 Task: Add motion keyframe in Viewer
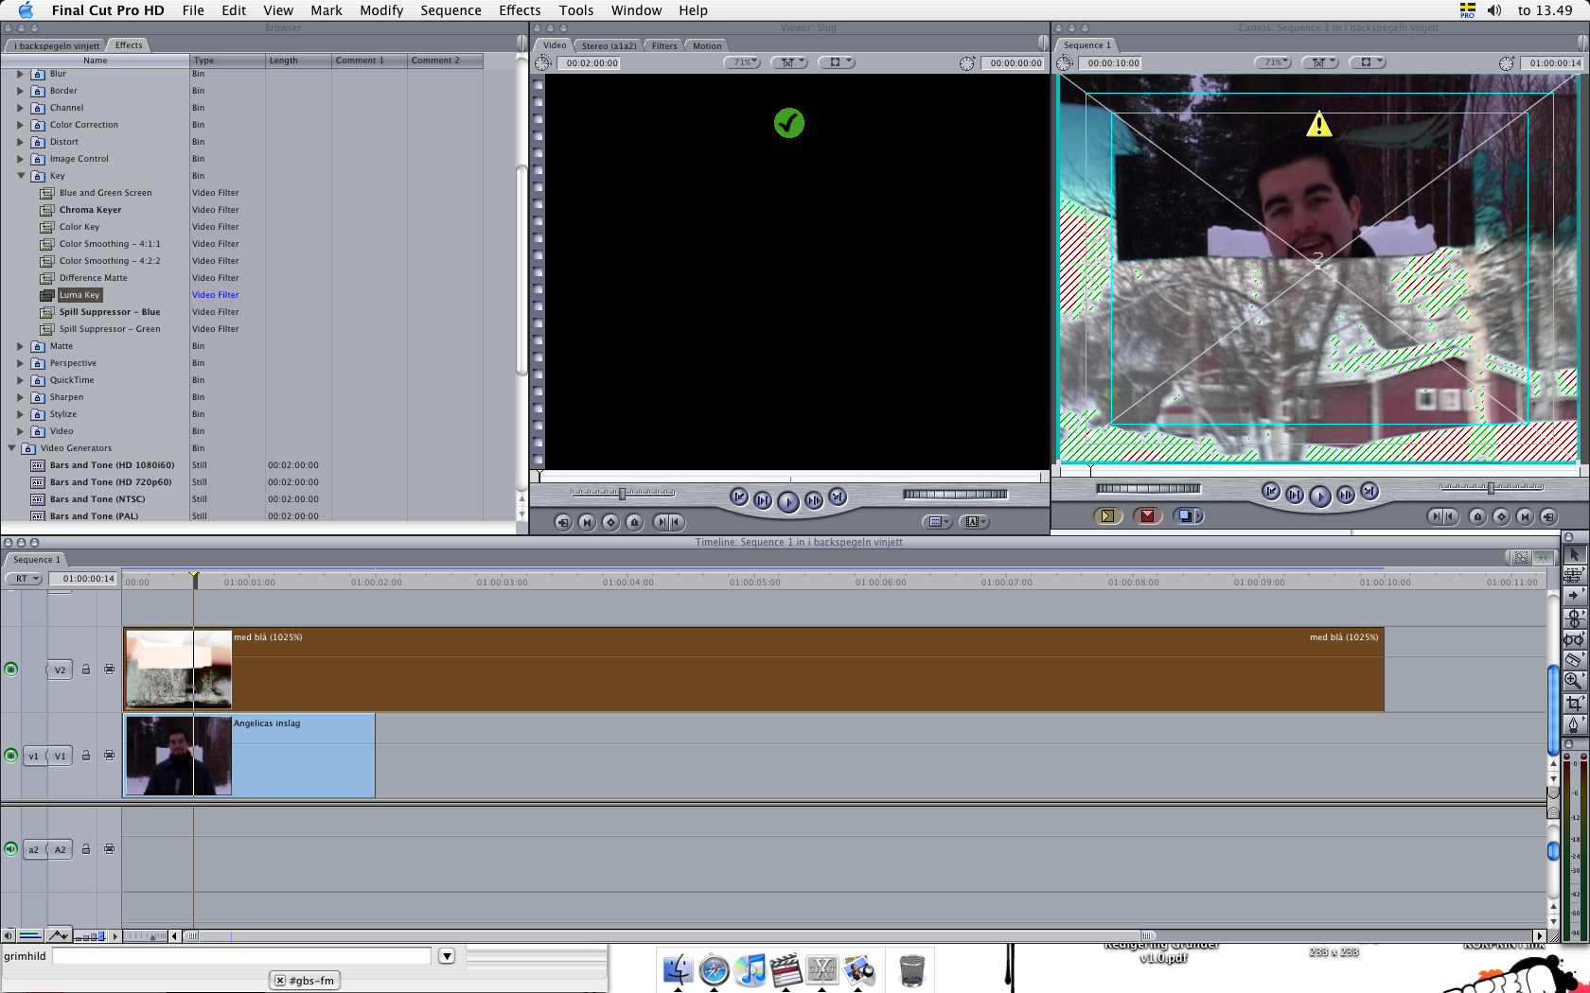pos(610,522)
